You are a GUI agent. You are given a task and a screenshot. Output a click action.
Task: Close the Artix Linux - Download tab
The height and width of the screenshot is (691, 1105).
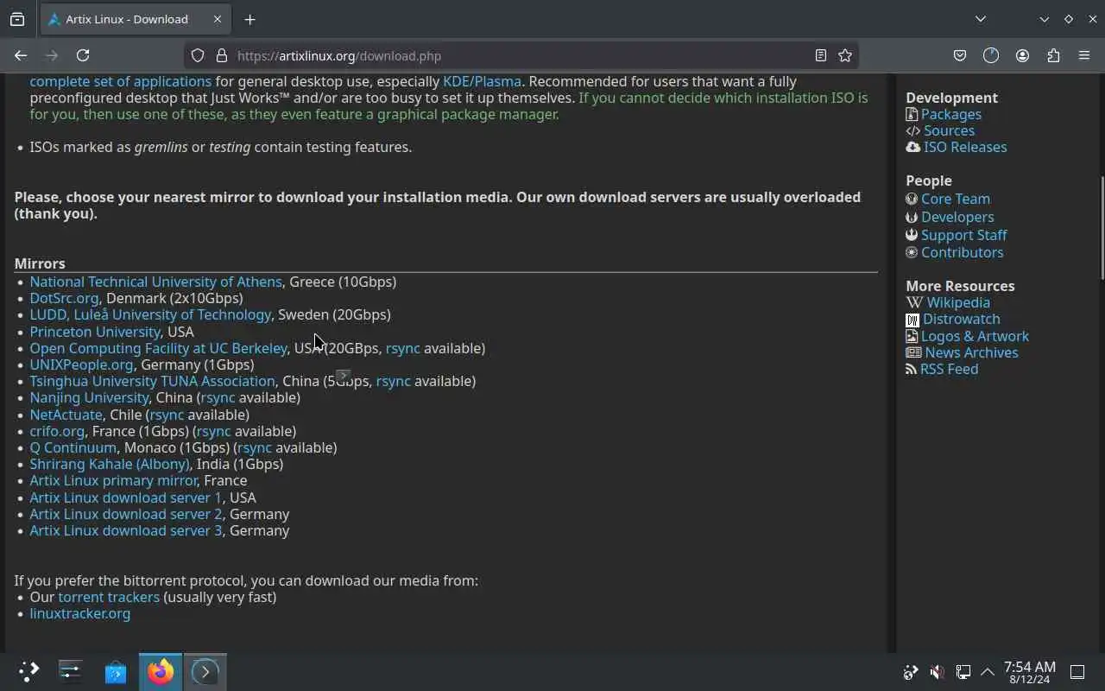click(x=218, y=19)
